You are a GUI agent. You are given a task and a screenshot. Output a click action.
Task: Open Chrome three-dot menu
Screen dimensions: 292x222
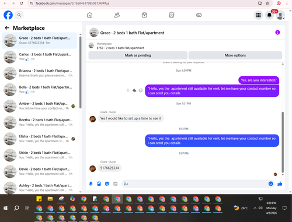pos(287,3)
